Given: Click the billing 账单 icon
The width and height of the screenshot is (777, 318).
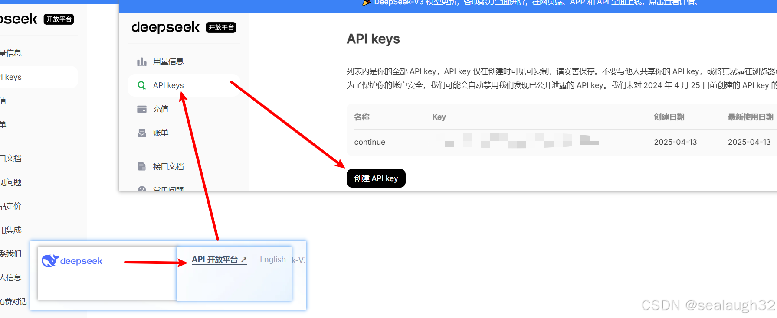Looking at the screenshot, I should click(x=142, y=133).
